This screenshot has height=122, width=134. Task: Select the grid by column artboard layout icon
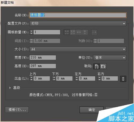click(x=73, y=32)
